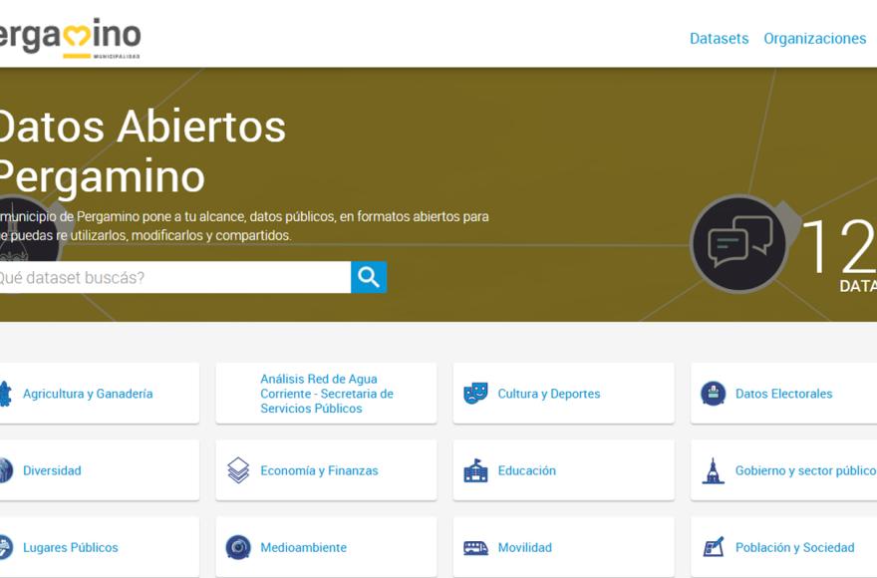
Task: Click the Economía y Finanzas stacked layers icon
Action: 238,470
